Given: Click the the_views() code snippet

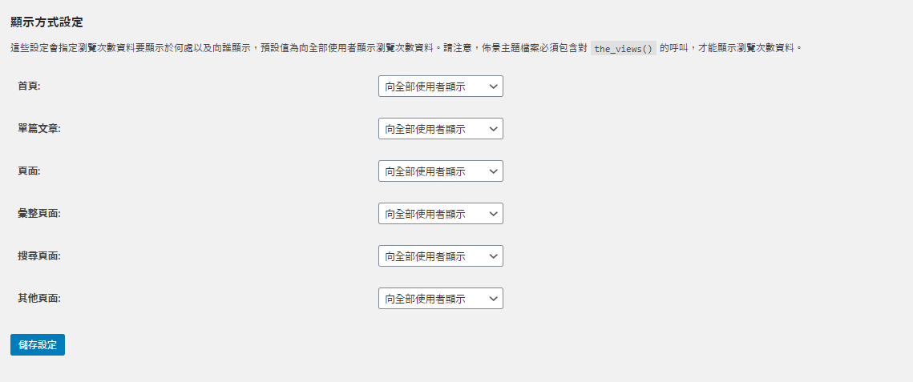Looking at the screenshot, I should point(624,48).
